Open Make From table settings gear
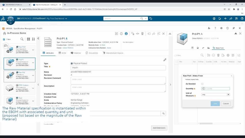245x138 pixels. [228, 55]
